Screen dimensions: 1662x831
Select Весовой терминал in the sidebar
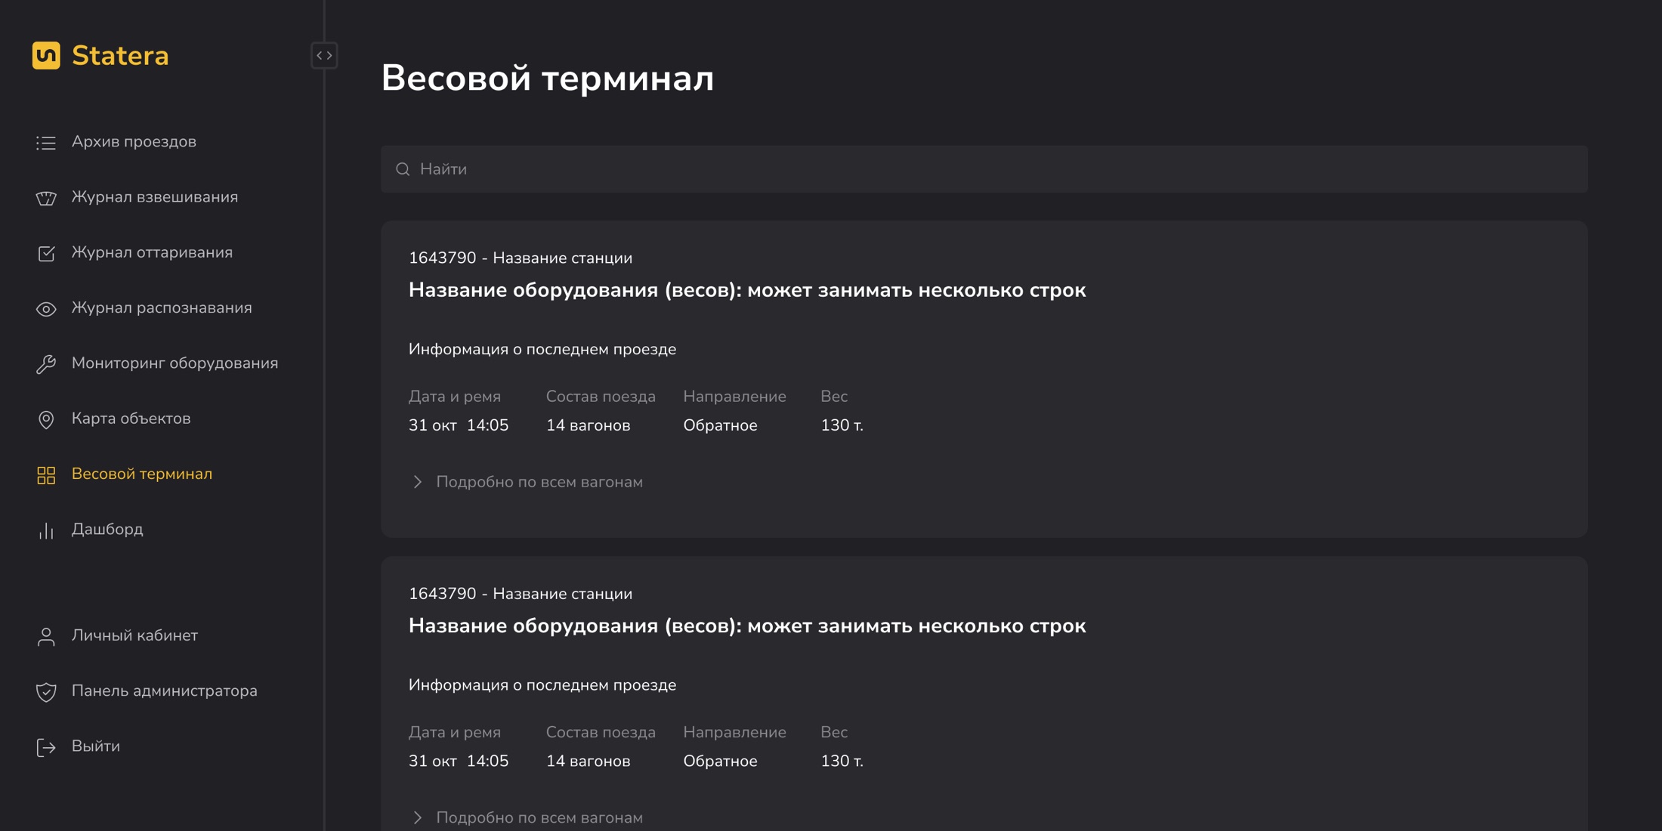142,474
